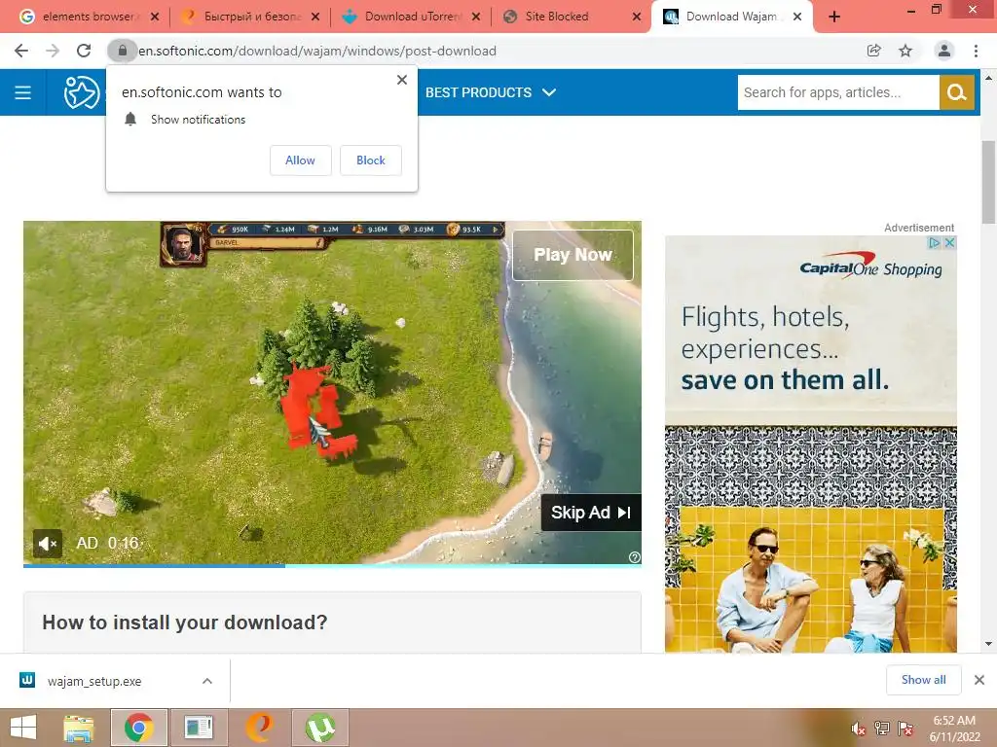Open the orange browser taskbar icon
This screenshot has height=747, width=997.
pyautogui.click(x=259, y=728)
